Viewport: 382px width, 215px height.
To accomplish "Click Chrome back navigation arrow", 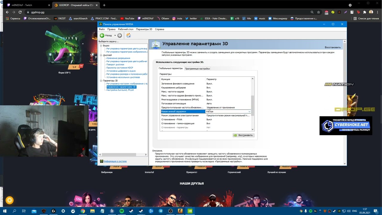I will [x=7, y=12].
